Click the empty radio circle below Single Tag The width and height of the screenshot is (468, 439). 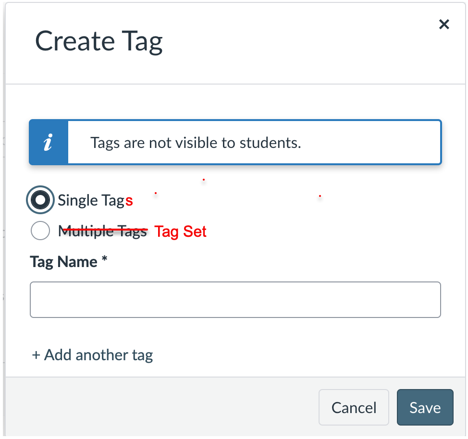[x=40, y=231]
